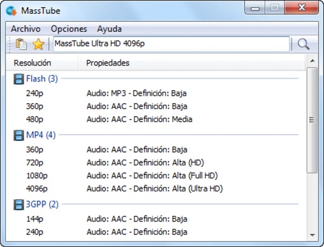The width and height of the screenshot is (324, 247).
Task: Click the vertical scrollbar thumb
Action: click(x=312, y=120)
